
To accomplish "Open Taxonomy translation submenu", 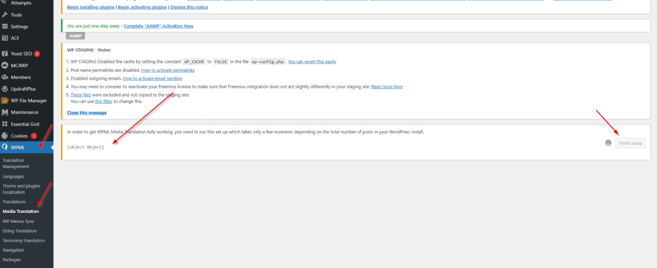I will [x=24, y=240].
